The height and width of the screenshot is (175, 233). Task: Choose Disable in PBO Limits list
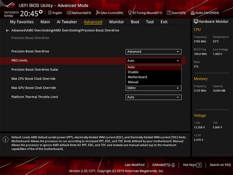[153, 72]
